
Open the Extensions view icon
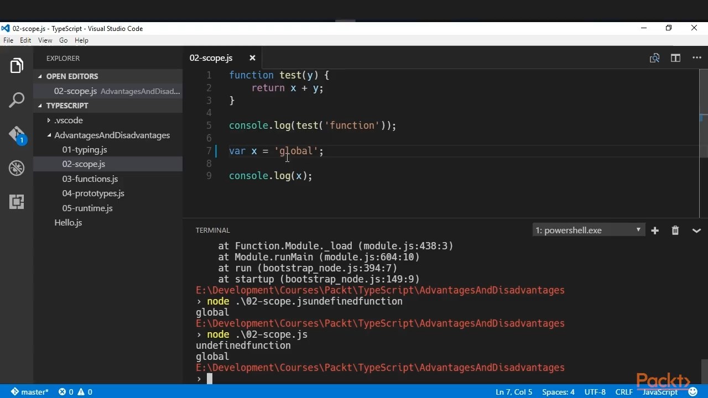pos(17,202)
